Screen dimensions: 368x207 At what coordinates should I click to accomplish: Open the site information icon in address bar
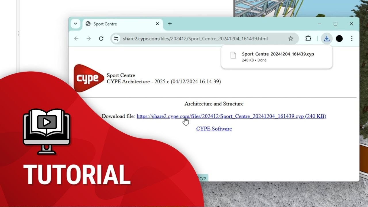click(x=116, y=38)
